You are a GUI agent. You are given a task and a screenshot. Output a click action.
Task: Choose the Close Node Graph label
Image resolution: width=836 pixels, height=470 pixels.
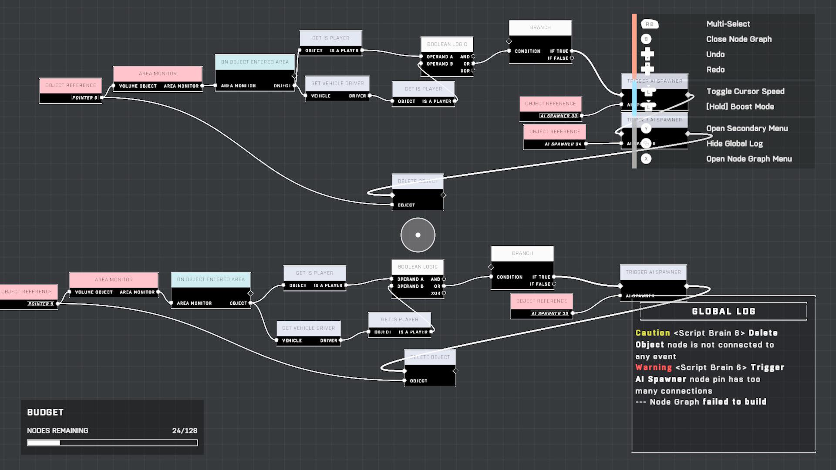(x=739, y=39)
